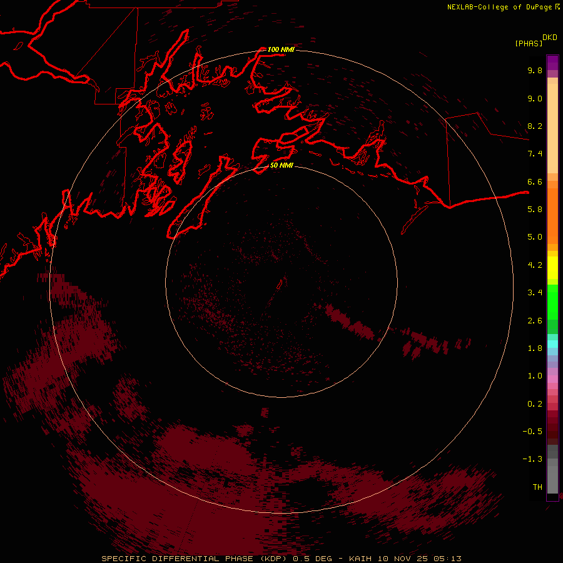Select the 8.2 legend value
This screenshot has width=563, height=563.
(535, 126)
